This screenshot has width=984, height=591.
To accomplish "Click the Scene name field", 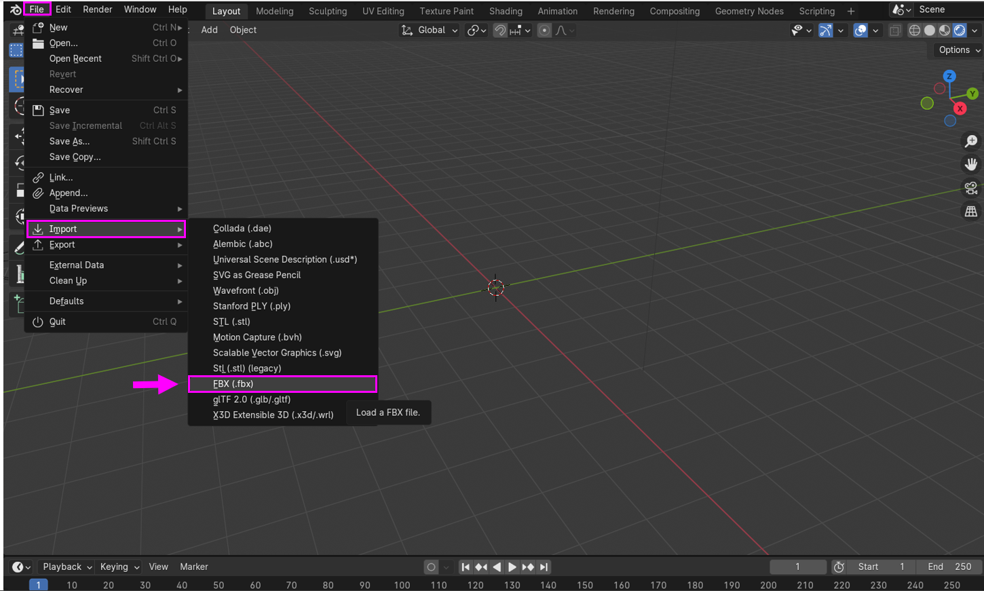I will tap(949, 9).
